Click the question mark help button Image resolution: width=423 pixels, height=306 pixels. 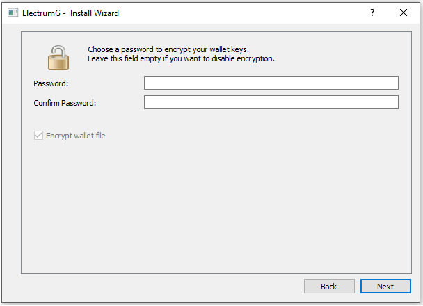(372, 13)
